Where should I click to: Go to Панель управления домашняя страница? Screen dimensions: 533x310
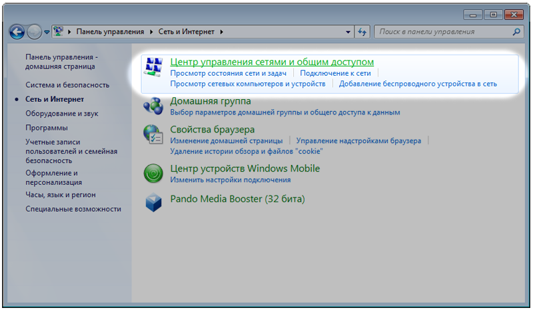[x=61, y=62]
